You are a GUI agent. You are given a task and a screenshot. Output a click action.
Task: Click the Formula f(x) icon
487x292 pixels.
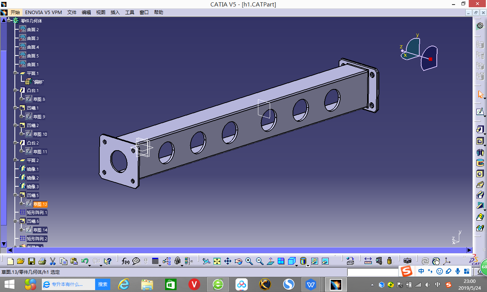coord(126,261)
